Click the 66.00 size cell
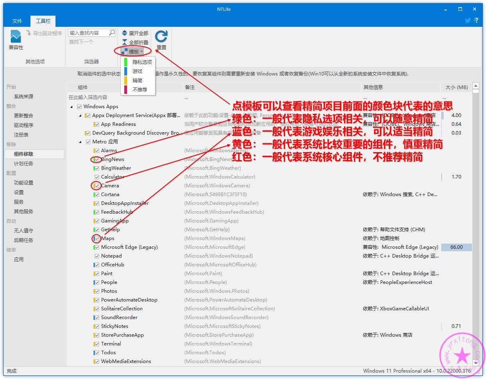The image size is (486, 379). (x=456, y=247)
